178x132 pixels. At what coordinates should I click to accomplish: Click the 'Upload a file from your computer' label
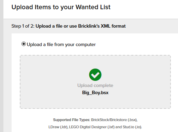click(x=61, y=44)
